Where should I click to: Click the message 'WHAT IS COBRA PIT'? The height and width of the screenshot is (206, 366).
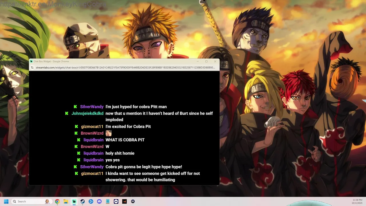click(x=125, y=140)
